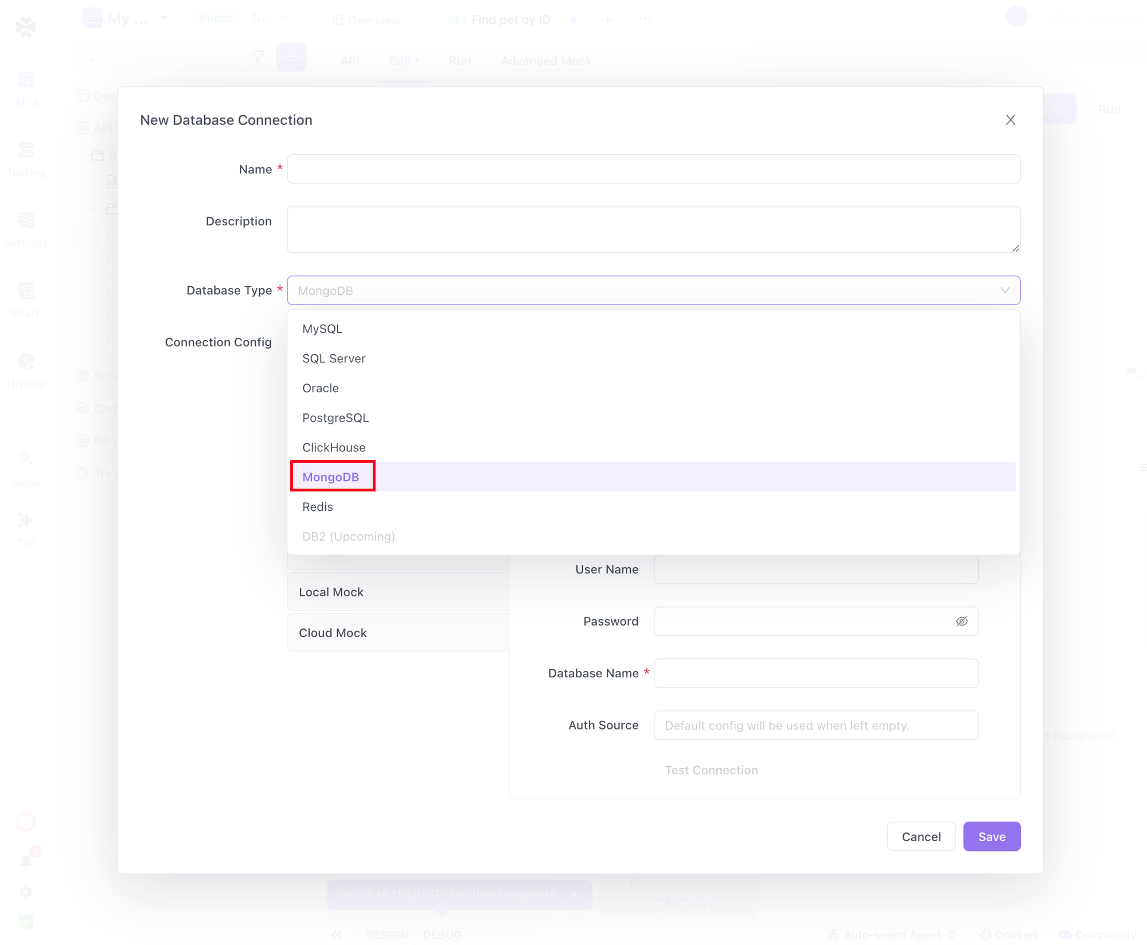Open the APIs sidebar section
This screenshot has width=1147, height=945.
click(26, 89)
